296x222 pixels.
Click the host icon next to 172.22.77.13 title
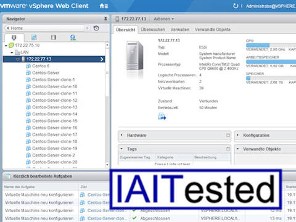tap(117, 19)
